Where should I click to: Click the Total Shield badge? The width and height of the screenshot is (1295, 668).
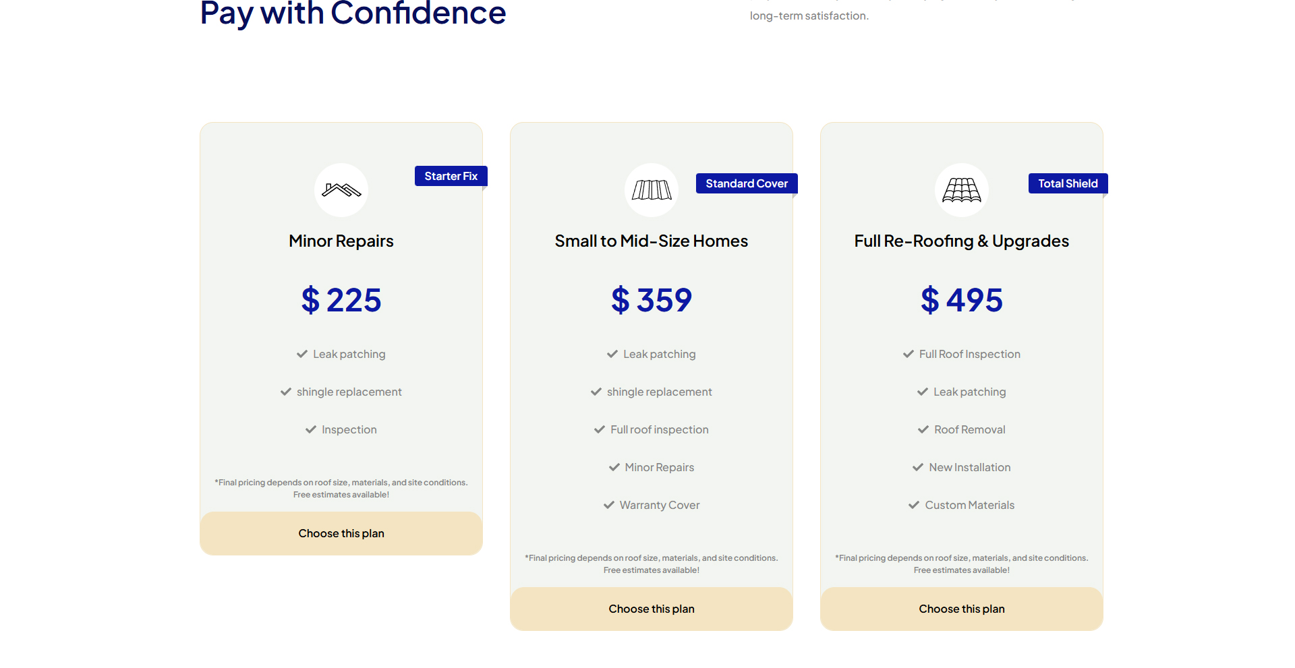pos(1068,183)
